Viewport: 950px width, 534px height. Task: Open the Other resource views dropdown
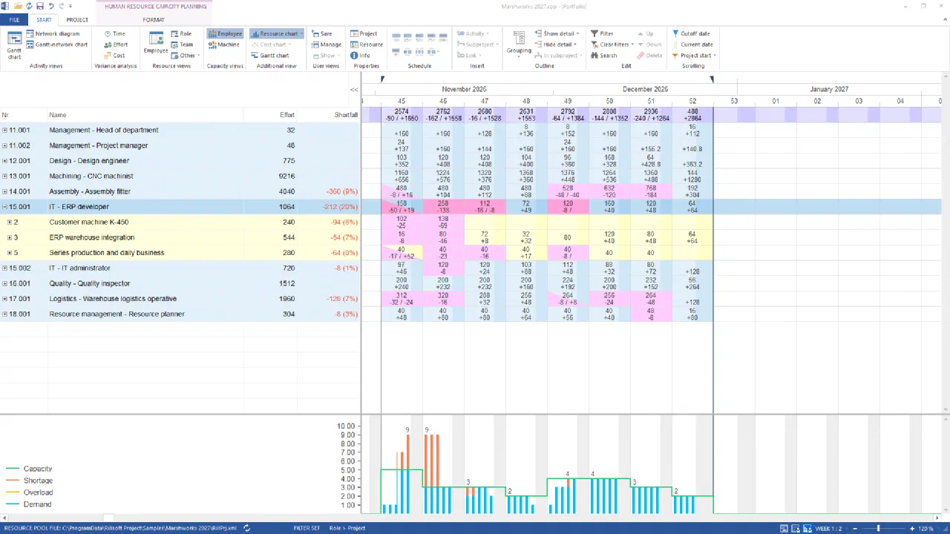(186, 56)
